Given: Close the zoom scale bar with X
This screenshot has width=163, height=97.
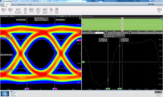Looking at the screenshot, I should [162, 33].
